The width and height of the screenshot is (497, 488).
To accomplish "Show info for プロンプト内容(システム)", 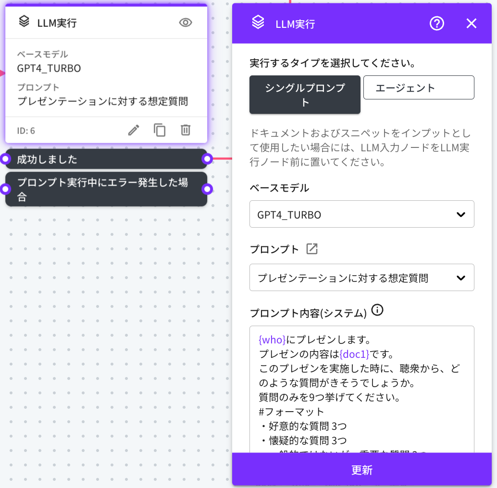I will (x=378, y=310).
